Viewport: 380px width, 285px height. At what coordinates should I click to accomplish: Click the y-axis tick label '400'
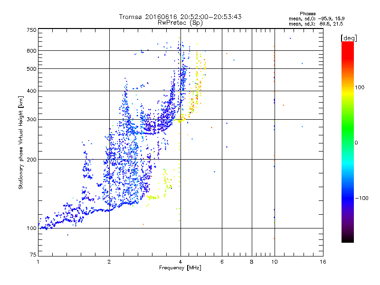pyautogui.click(x=31, y=91)
